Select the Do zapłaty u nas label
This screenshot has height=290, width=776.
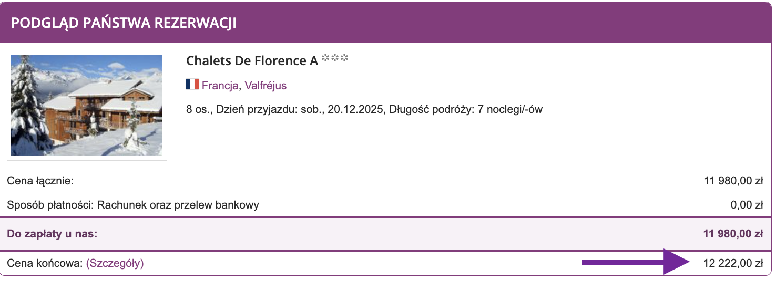click(x=52, y=234)
